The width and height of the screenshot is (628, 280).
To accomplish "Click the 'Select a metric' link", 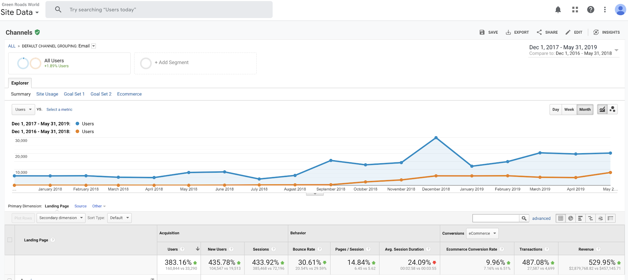I will point(59,109).
